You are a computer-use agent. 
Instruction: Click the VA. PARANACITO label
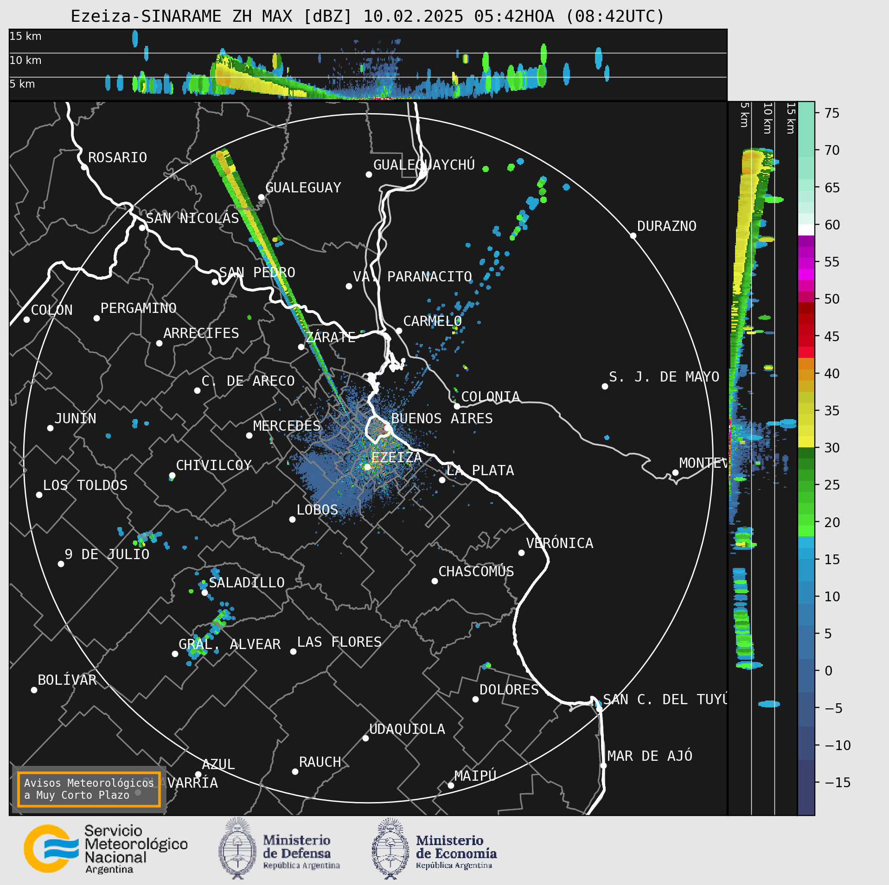[412, 277]
